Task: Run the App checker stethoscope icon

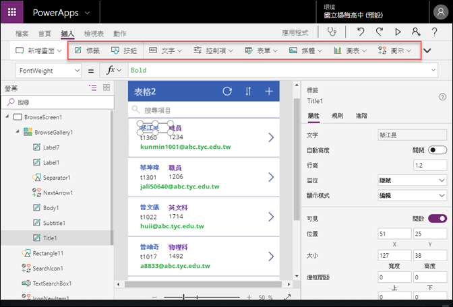Action: point(332,32)
